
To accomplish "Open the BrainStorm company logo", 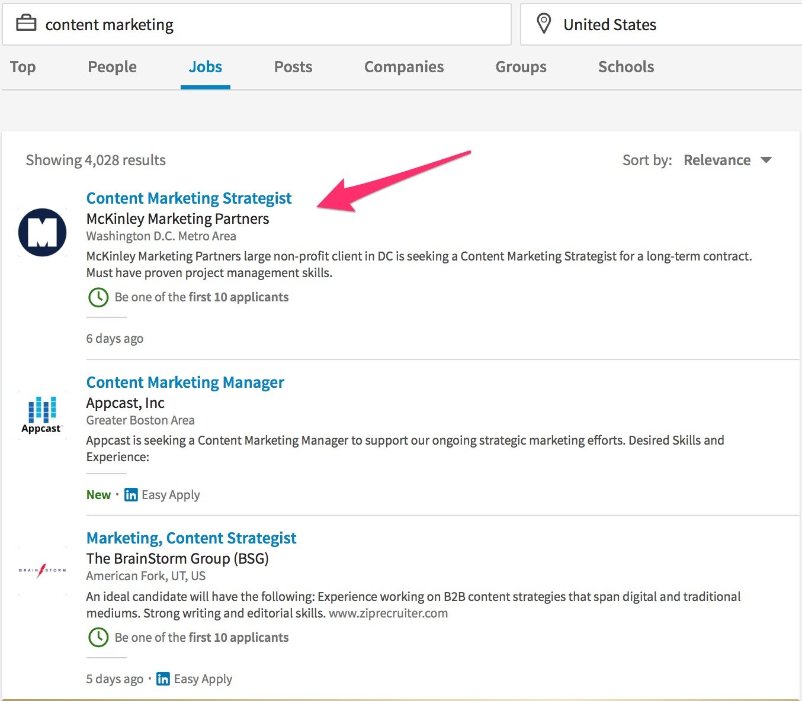I will point(42,571).
